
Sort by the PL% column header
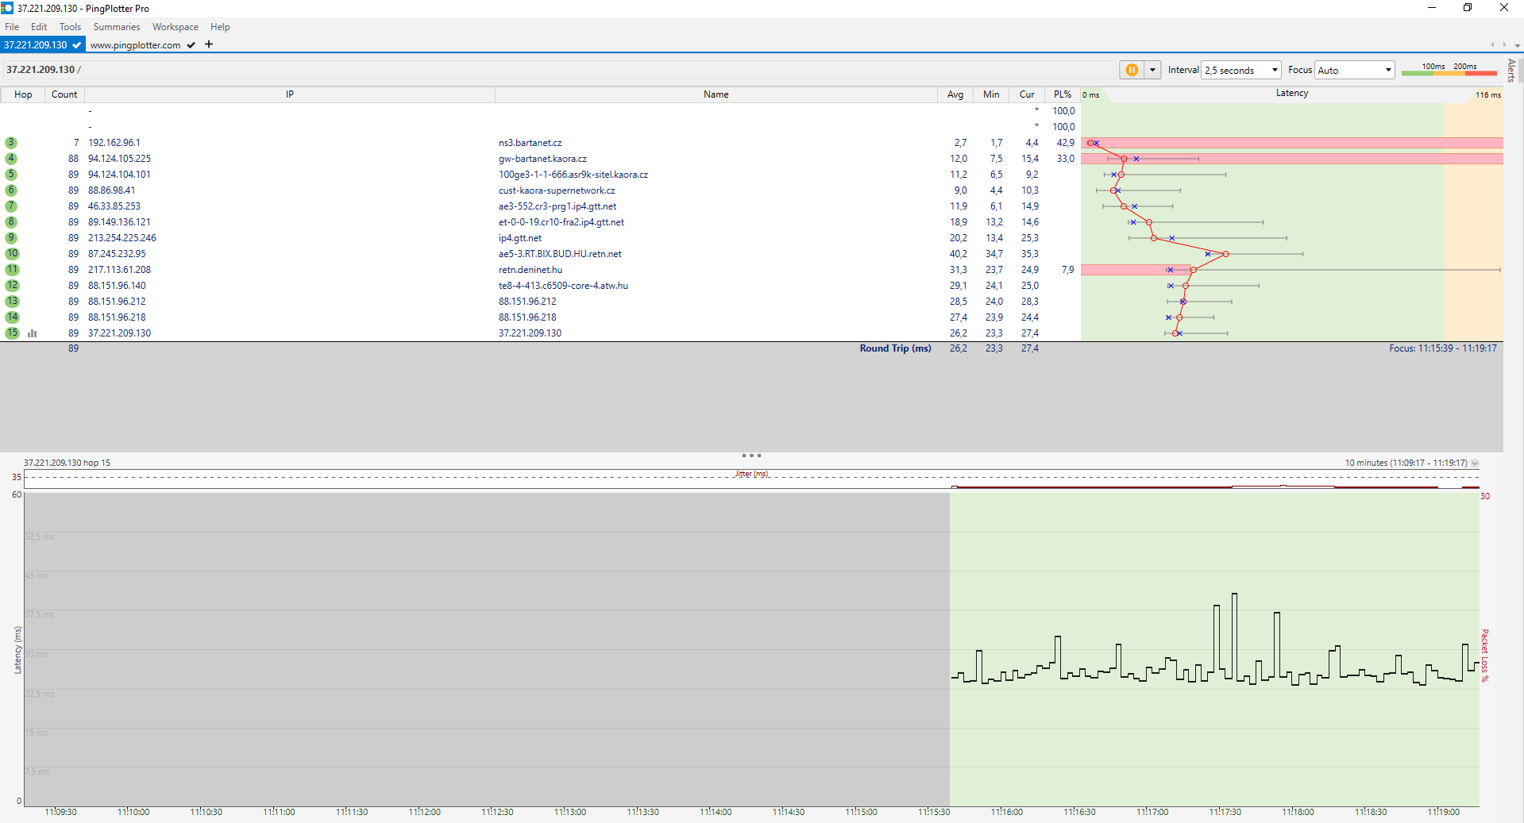[x=1062, y=94]
